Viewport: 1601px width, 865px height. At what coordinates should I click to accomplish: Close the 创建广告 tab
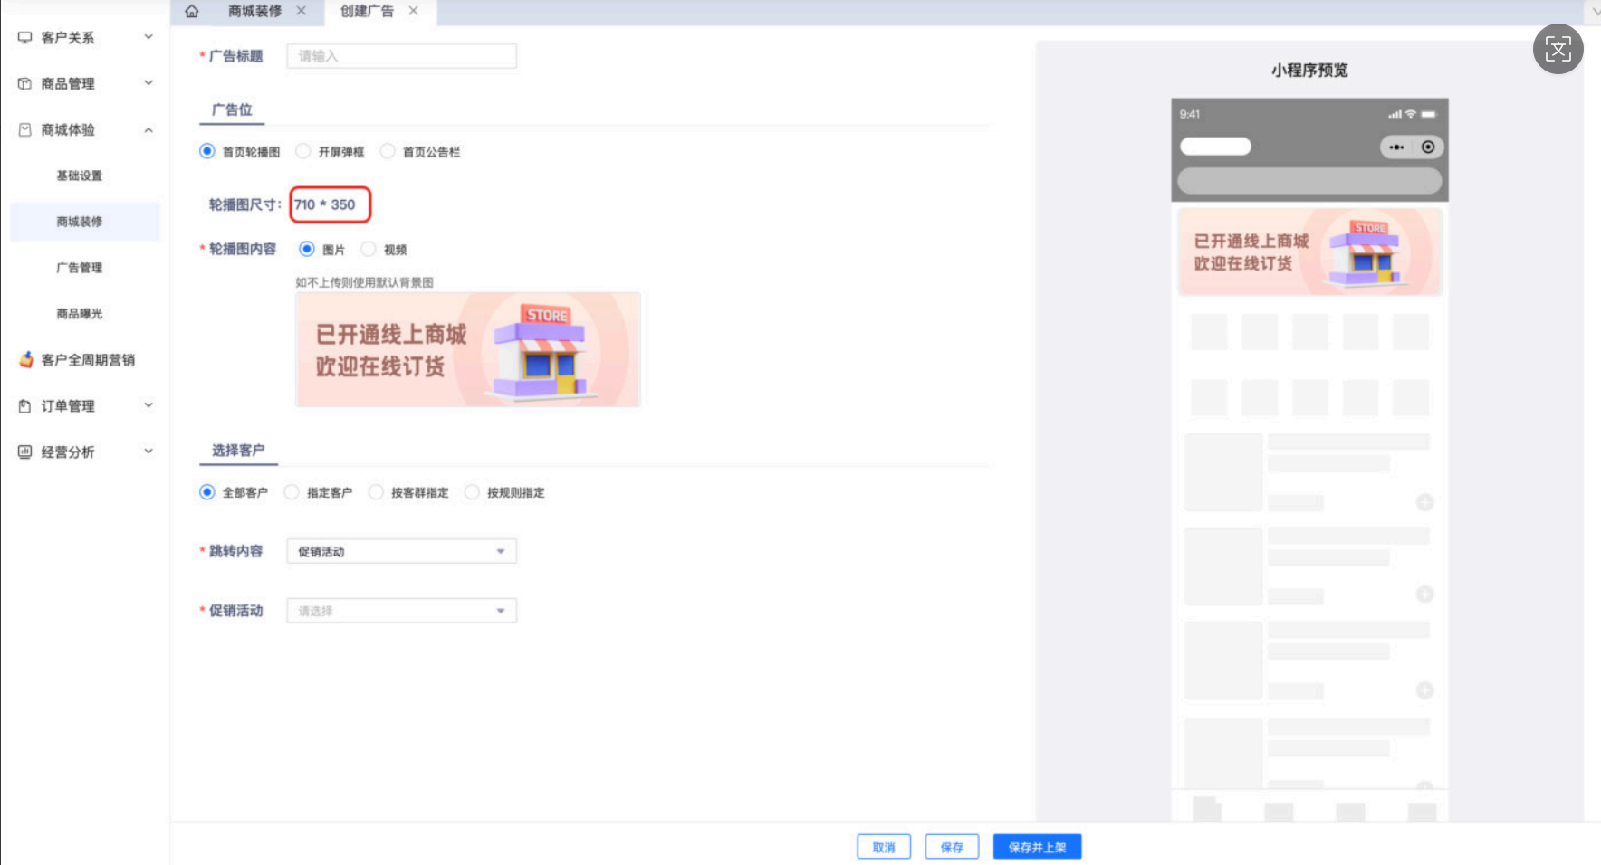[x=414, y=11]
